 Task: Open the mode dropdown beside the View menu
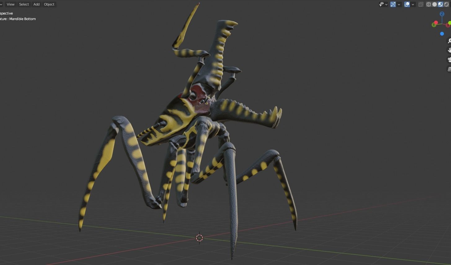[1, 4]
